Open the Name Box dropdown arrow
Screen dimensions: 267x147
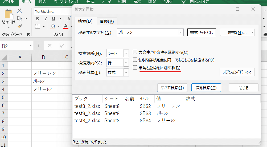pos(31,46)
